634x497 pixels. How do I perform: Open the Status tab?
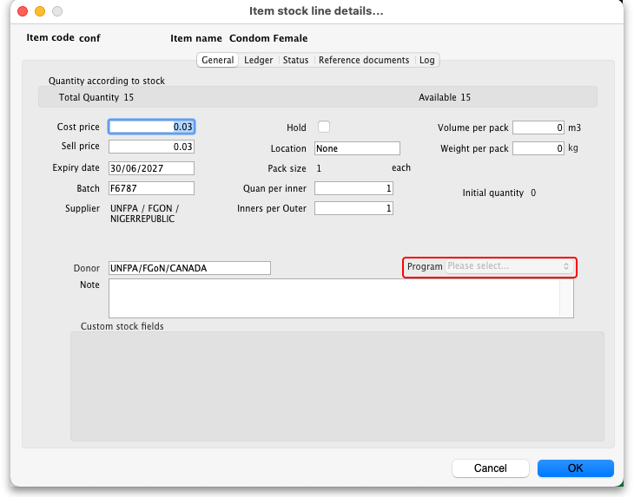(295, 60)
